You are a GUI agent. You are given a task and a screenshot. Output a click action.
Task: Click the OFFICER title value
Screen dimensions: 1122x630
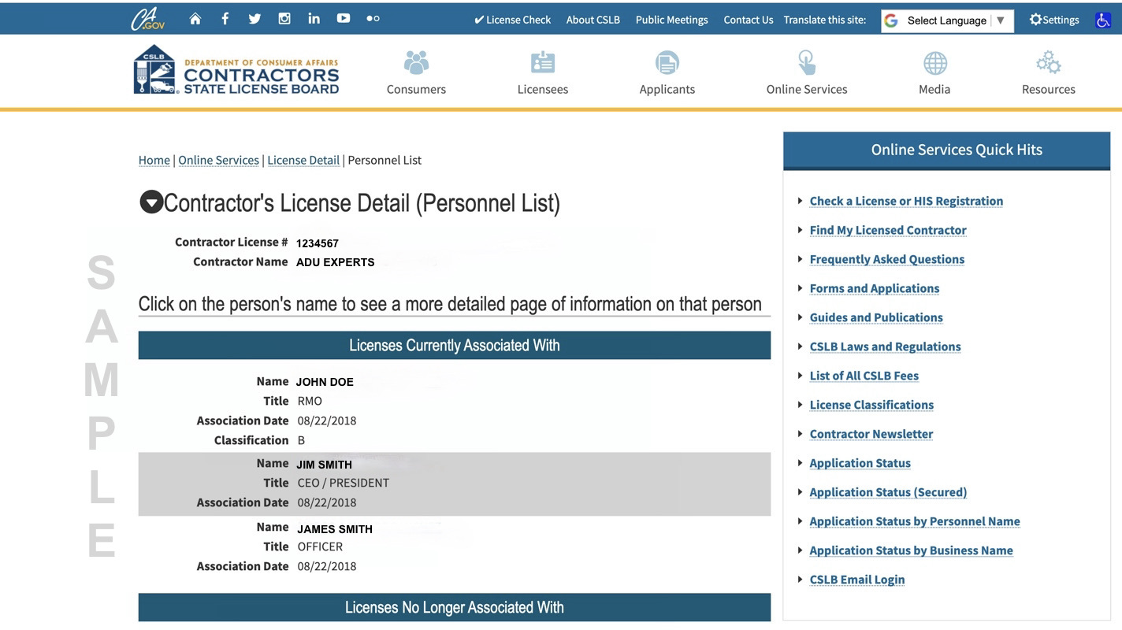pyautogui.click(x=320, y=547)
